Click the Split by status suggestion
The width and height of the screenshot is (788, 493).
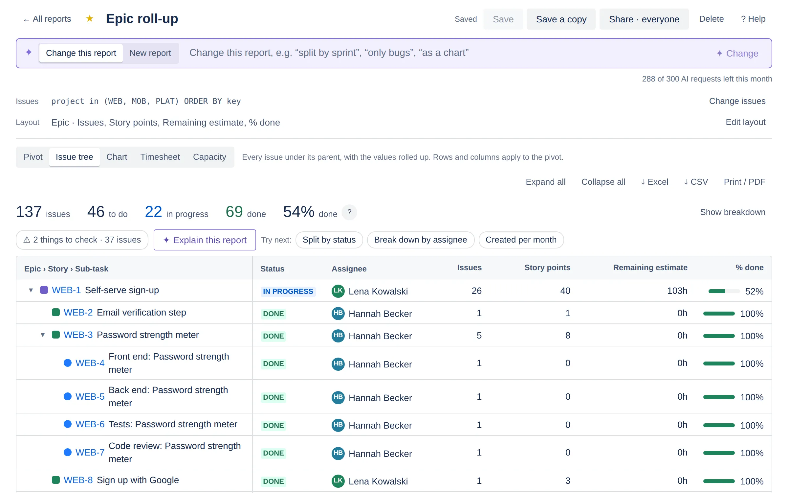coord(329,240)
